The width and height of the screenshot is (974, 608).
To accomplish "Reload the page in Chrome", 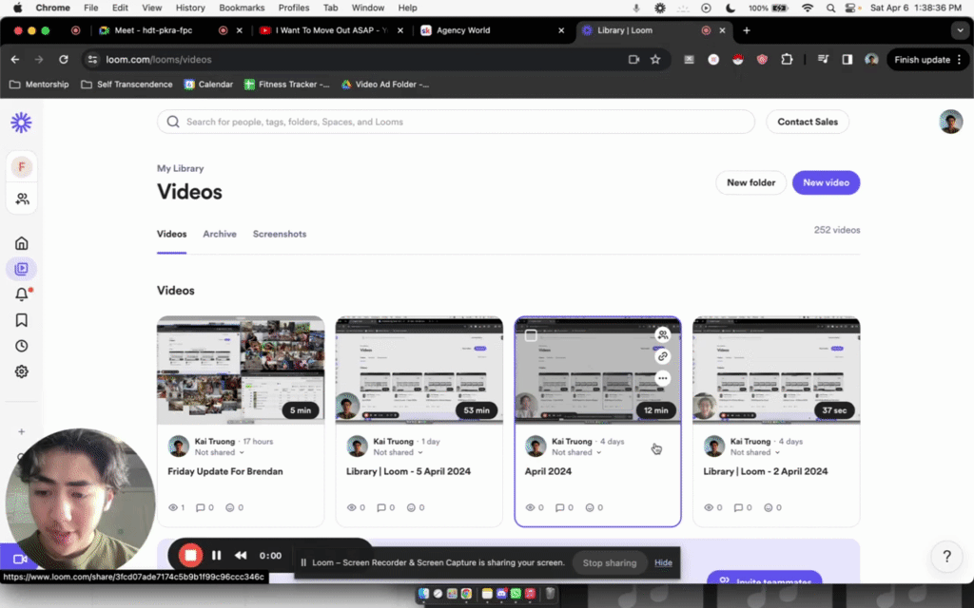I will (x=64, y=60).
